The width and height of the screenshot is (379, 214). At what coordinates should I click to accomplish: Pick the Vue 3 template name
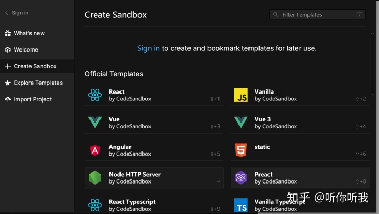coord(263,119)
